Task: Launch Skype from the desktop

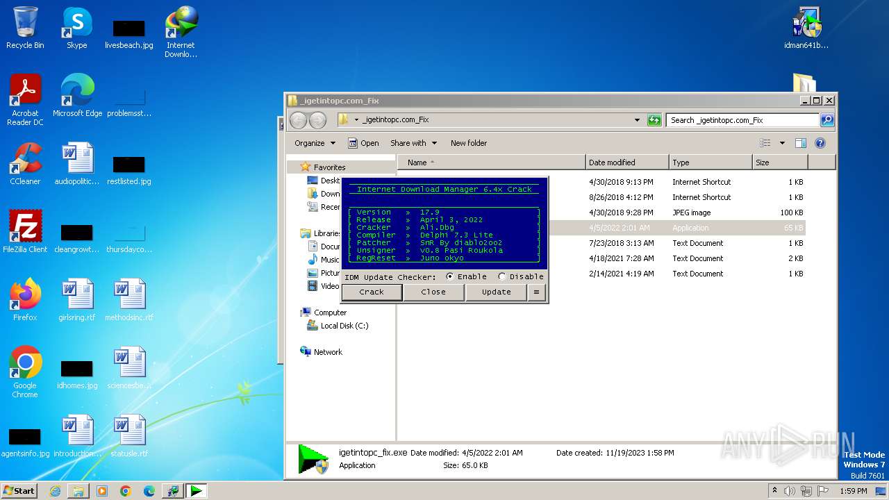Action: (x=77, y=28)
